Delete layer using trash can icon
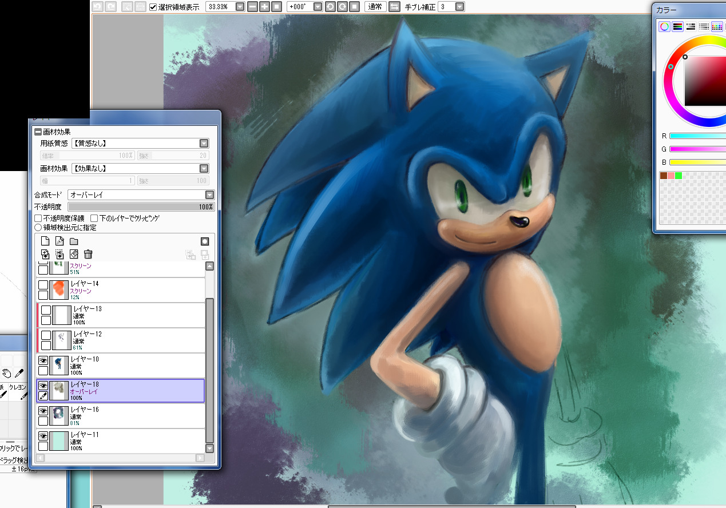 point(88,254)
